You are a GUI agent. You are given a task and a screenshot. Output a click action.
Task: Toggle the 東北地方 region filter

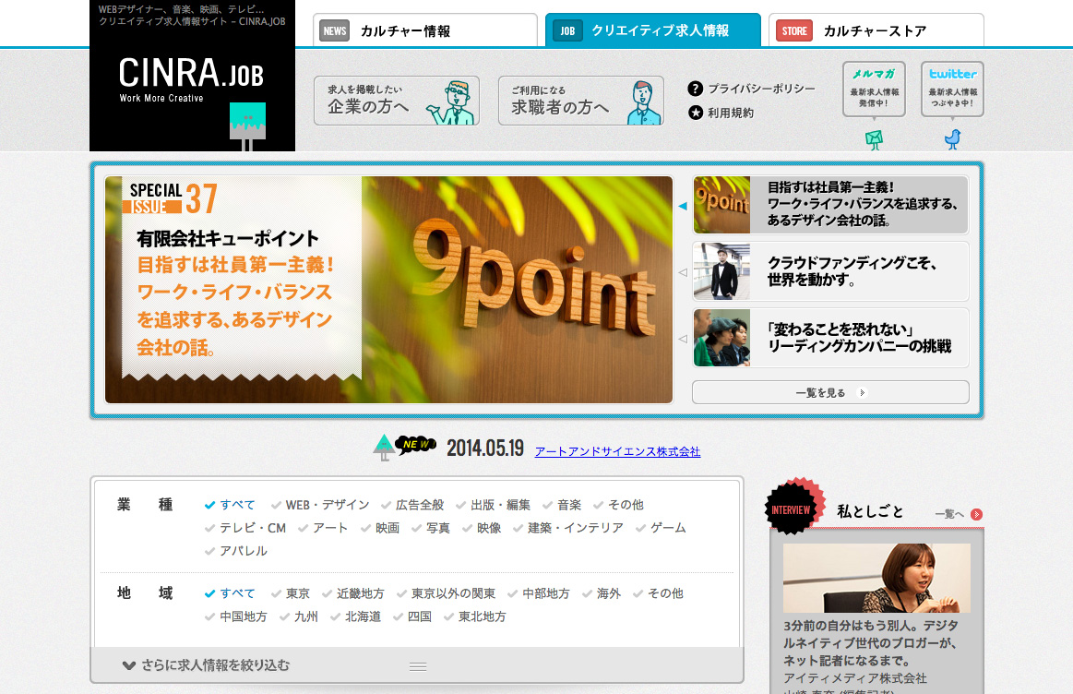[475, 616]
